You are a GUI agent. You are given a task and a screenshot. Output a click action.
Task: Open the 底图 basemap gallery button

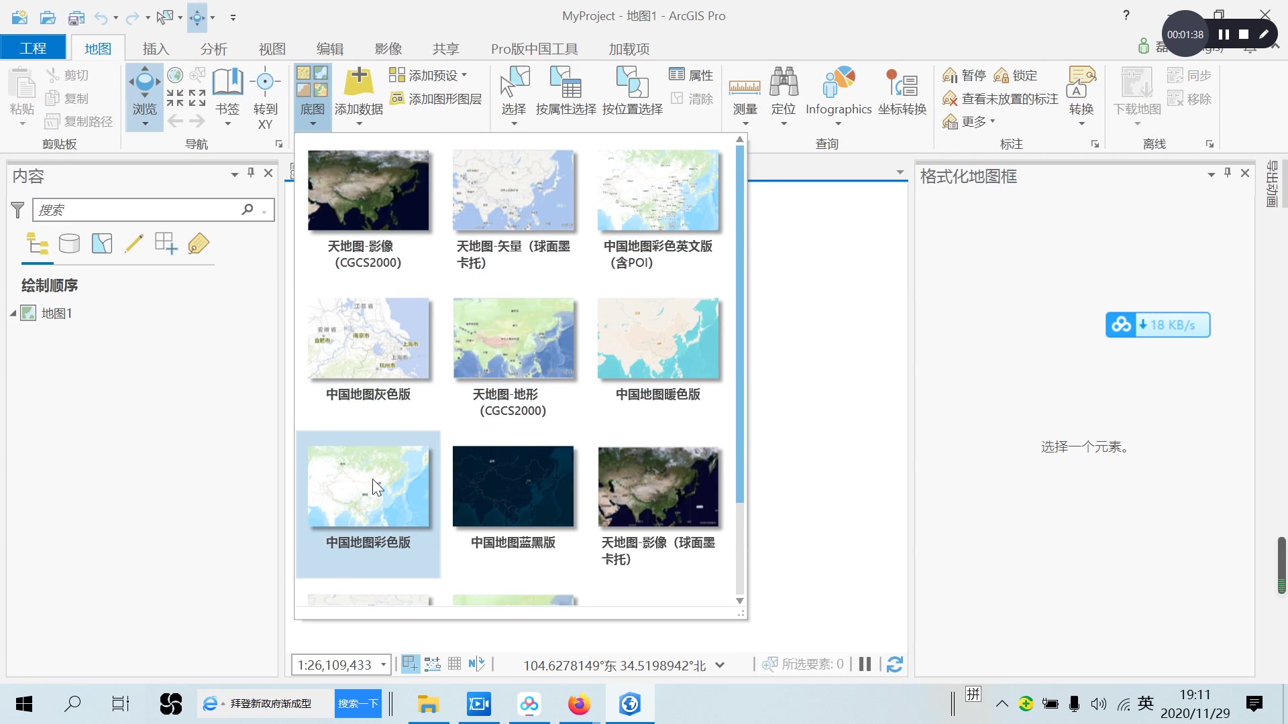(312, 97)
